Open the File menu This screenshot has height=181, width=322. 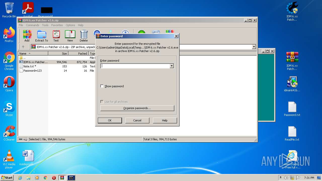pos(21,25)
